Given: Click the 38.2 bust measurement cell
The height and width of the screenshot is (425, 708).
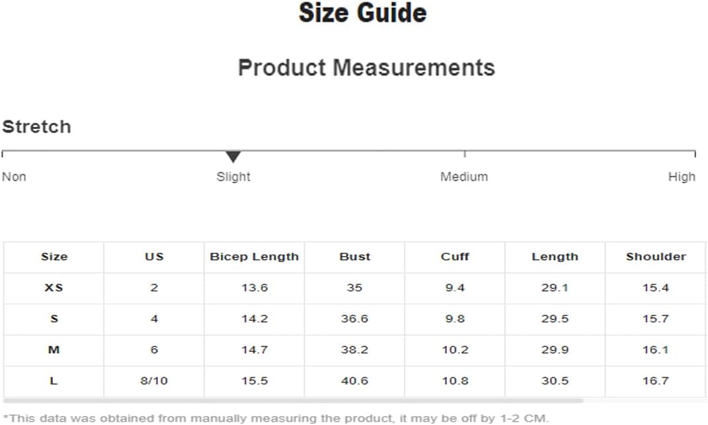Looking at the screenshot, I should pyautogui.click(x=354, y=350).
